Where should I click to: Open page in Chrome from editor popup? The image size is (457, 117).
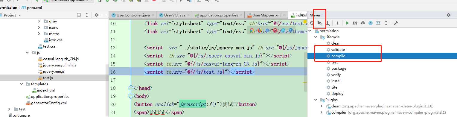point(252,31)
